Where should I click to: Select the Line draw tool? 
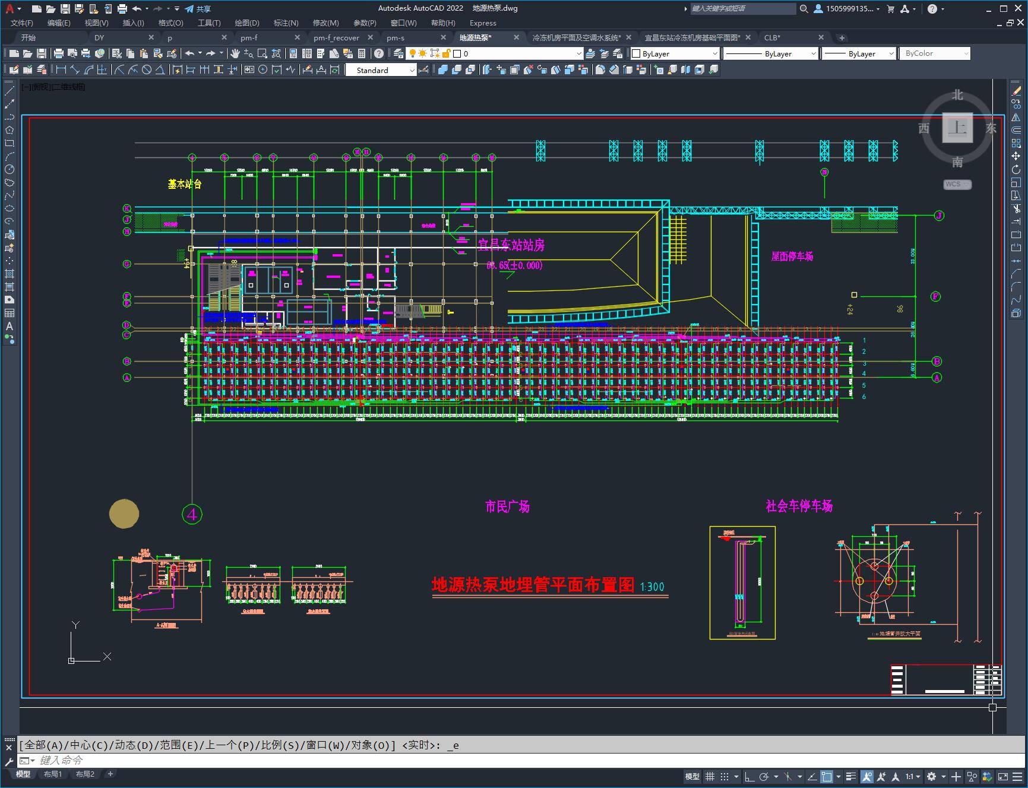click(x=10, y=91)
